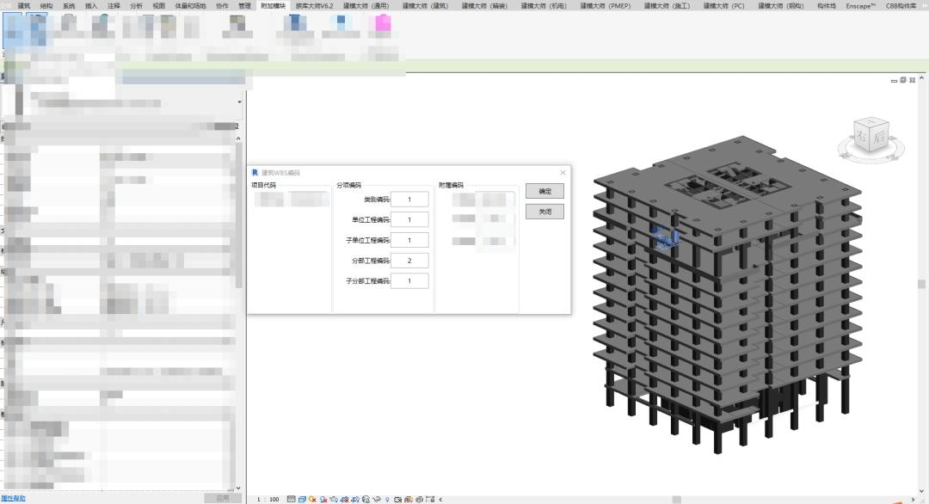
Task: Open the 管理 ribbon tab
Action: tap(244, 5)
